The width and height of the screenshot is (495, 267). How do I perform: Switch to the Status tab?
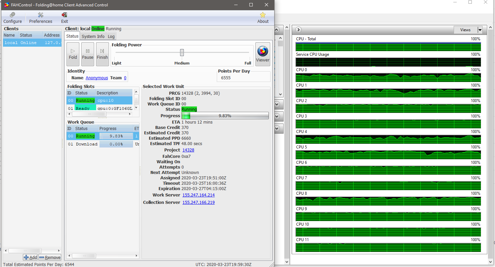click(x=72, y=36)
